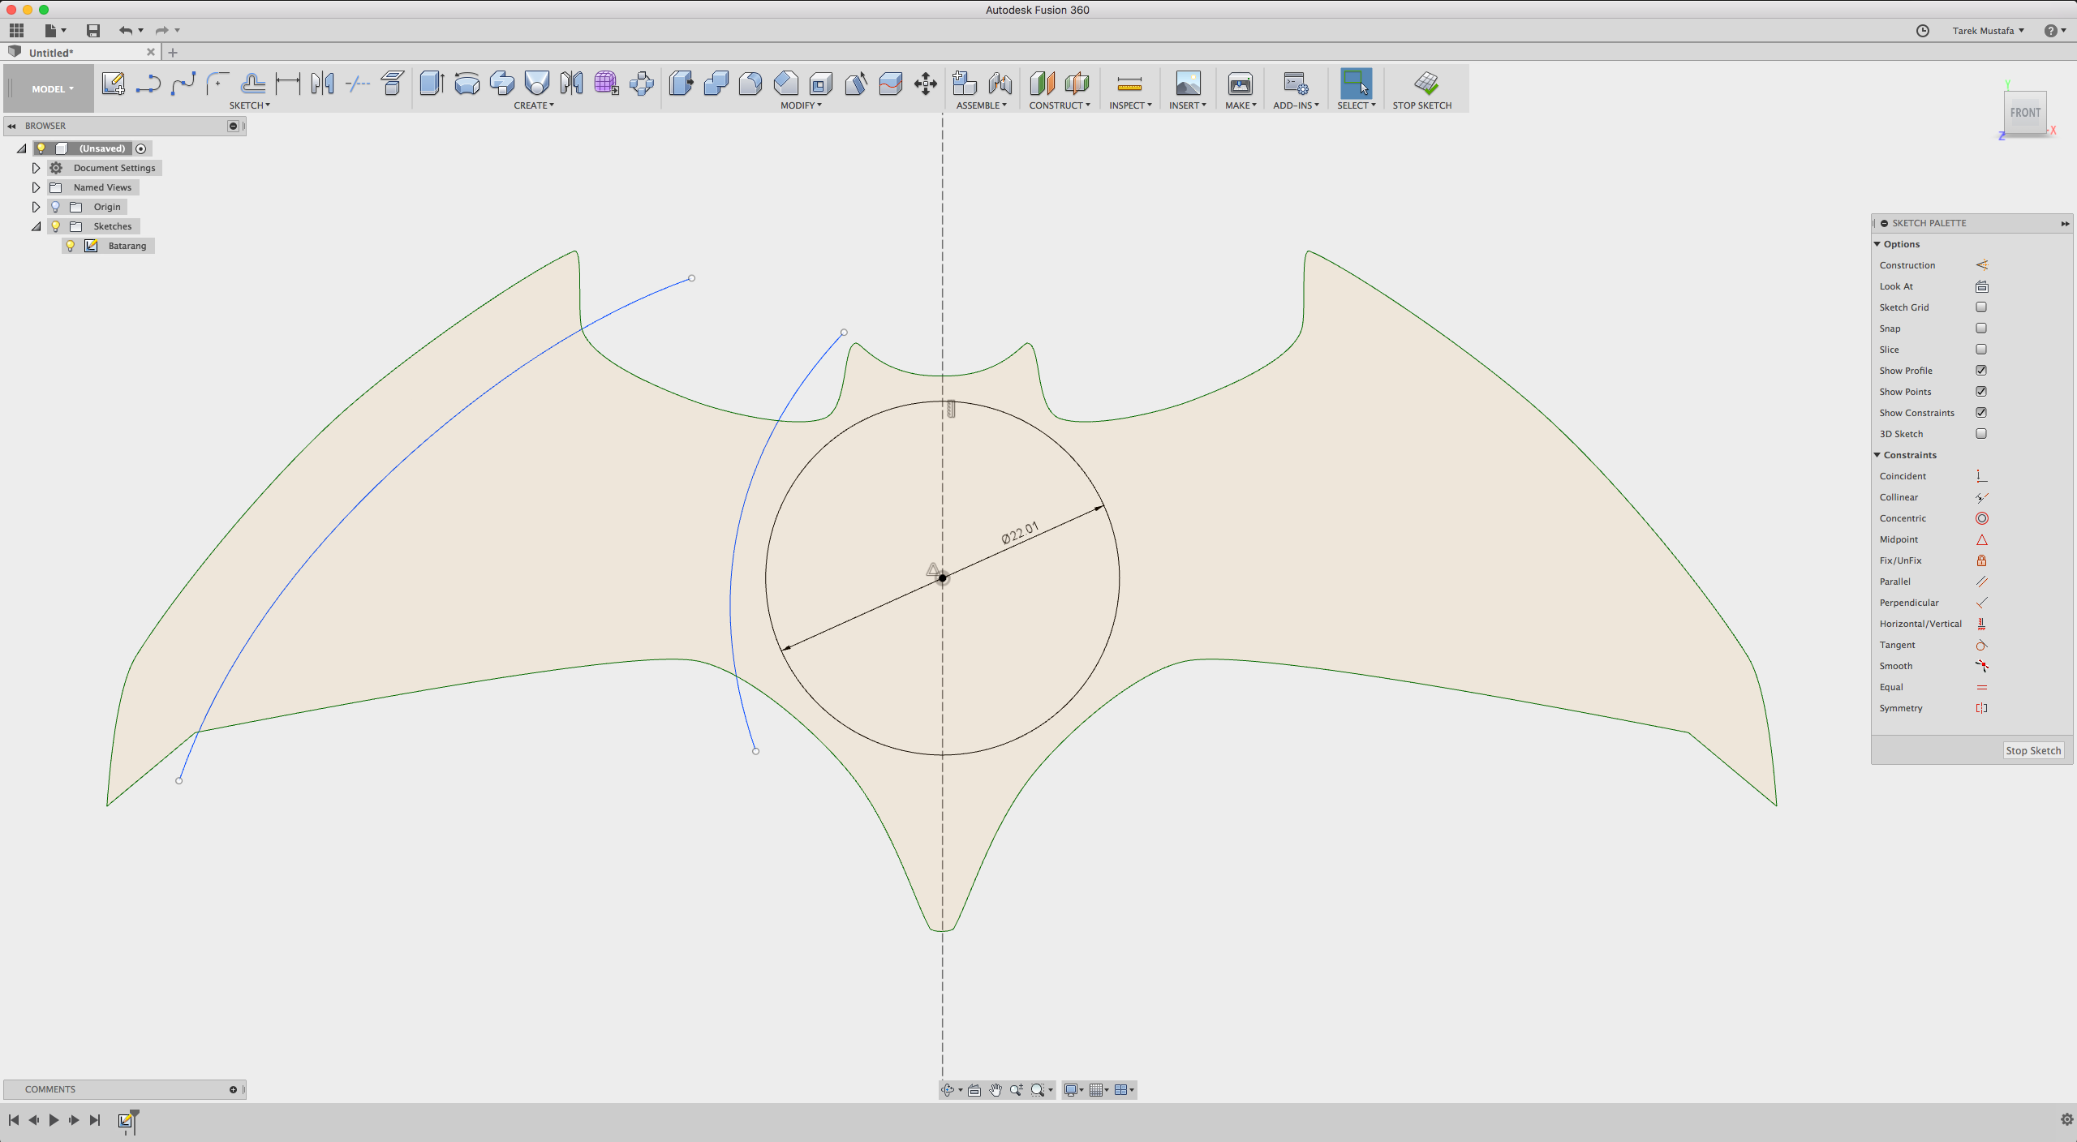Collapse the Constraints section in Sketch Palette

[x=1877, y=455]
